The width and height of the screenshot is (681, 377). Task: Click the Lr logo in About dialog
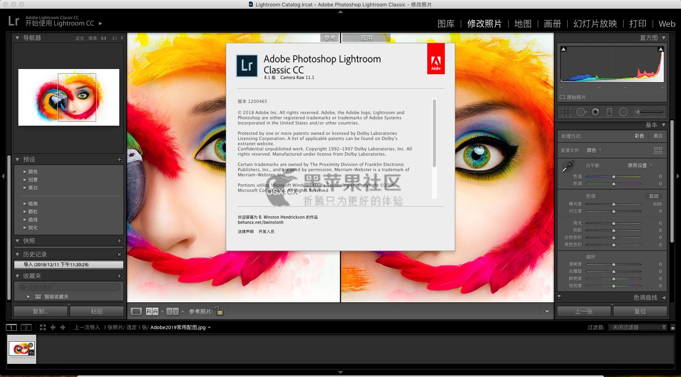(x=247, y=66)
